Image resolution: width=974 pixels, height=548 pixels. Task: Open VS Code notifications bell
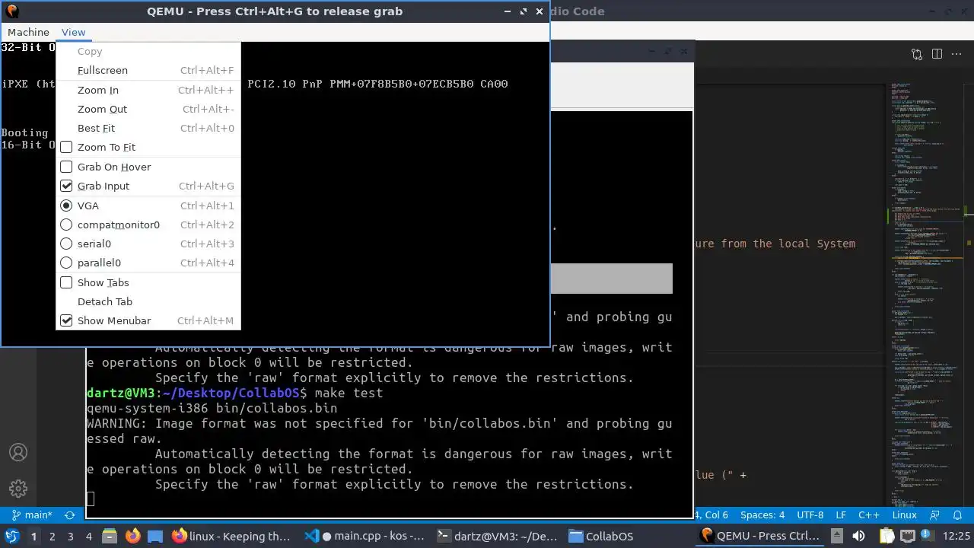[958, 515]
